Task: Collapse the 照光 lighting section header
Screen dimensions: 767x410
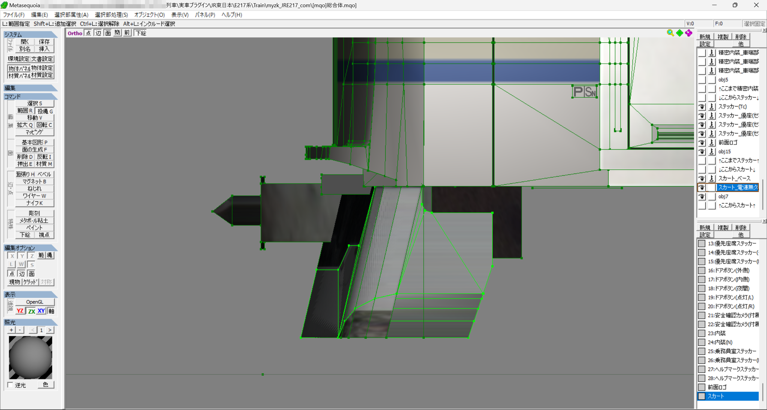Action: pyautogui.click(x=31, y=322)
